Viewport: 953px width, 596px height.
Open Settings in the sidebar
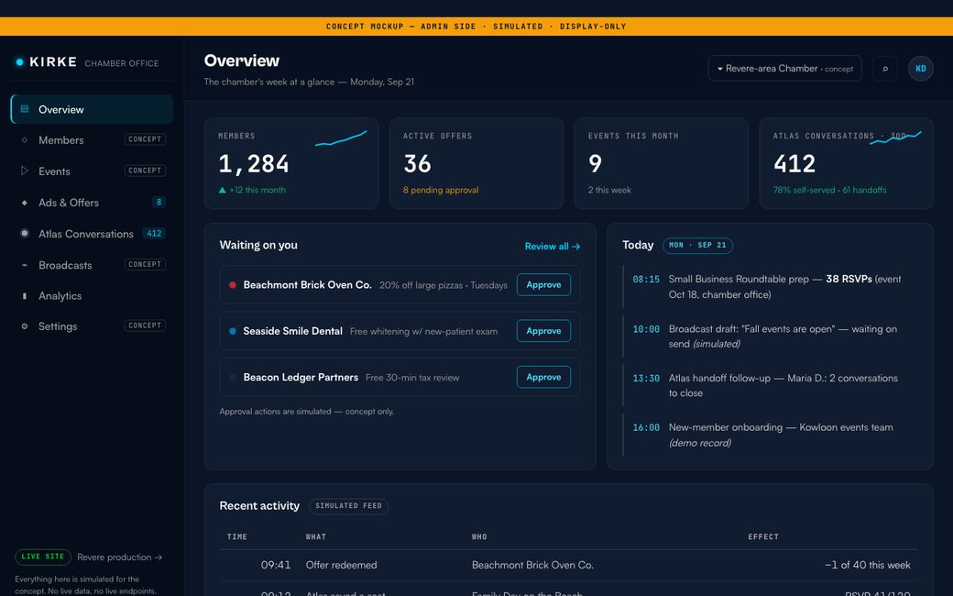tap(92, 326)
